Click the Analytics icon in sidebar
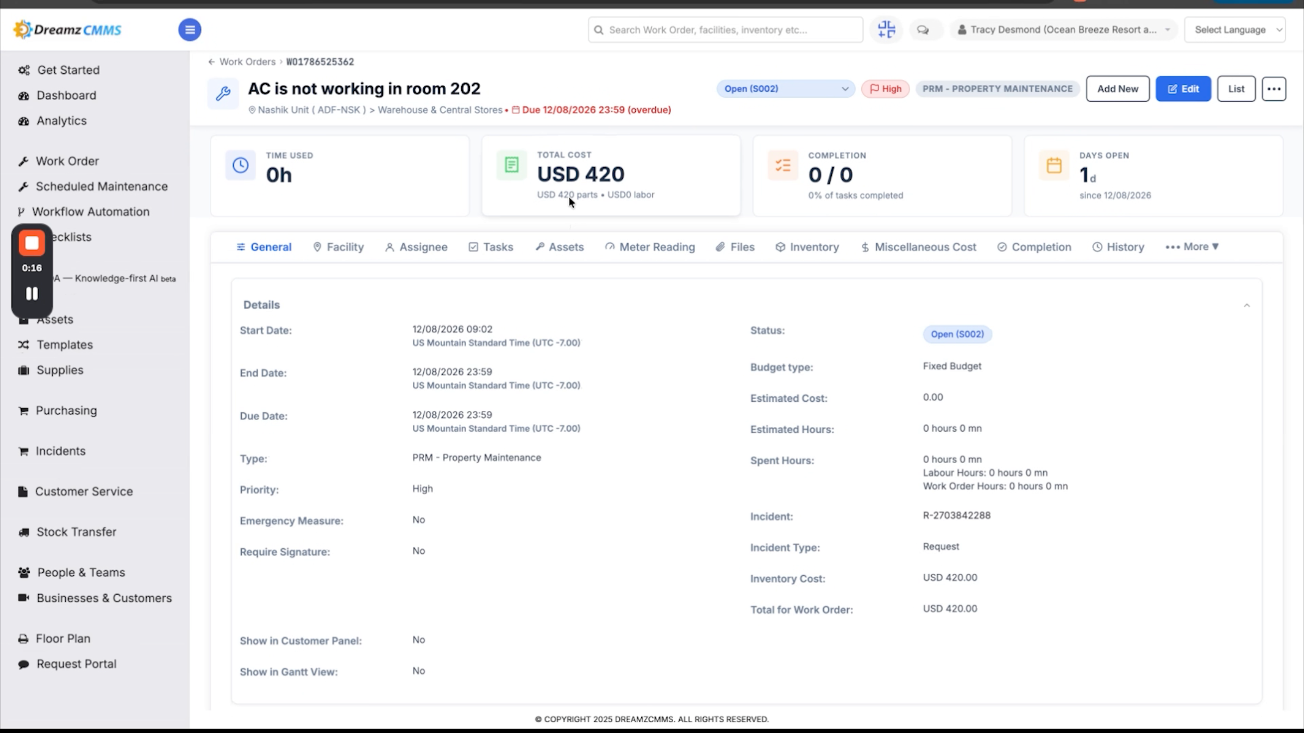Image resolution: width=1304 pixels, height=733 pixels. [x=23, y=121]
